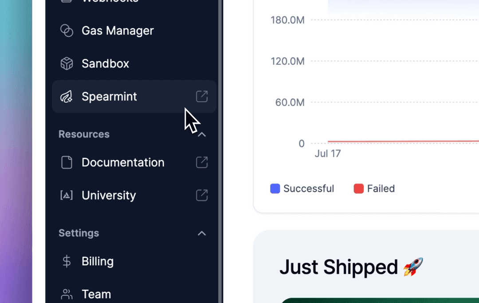Select the University icon in Resources
The image size is (479, 303).
point(67,195)
